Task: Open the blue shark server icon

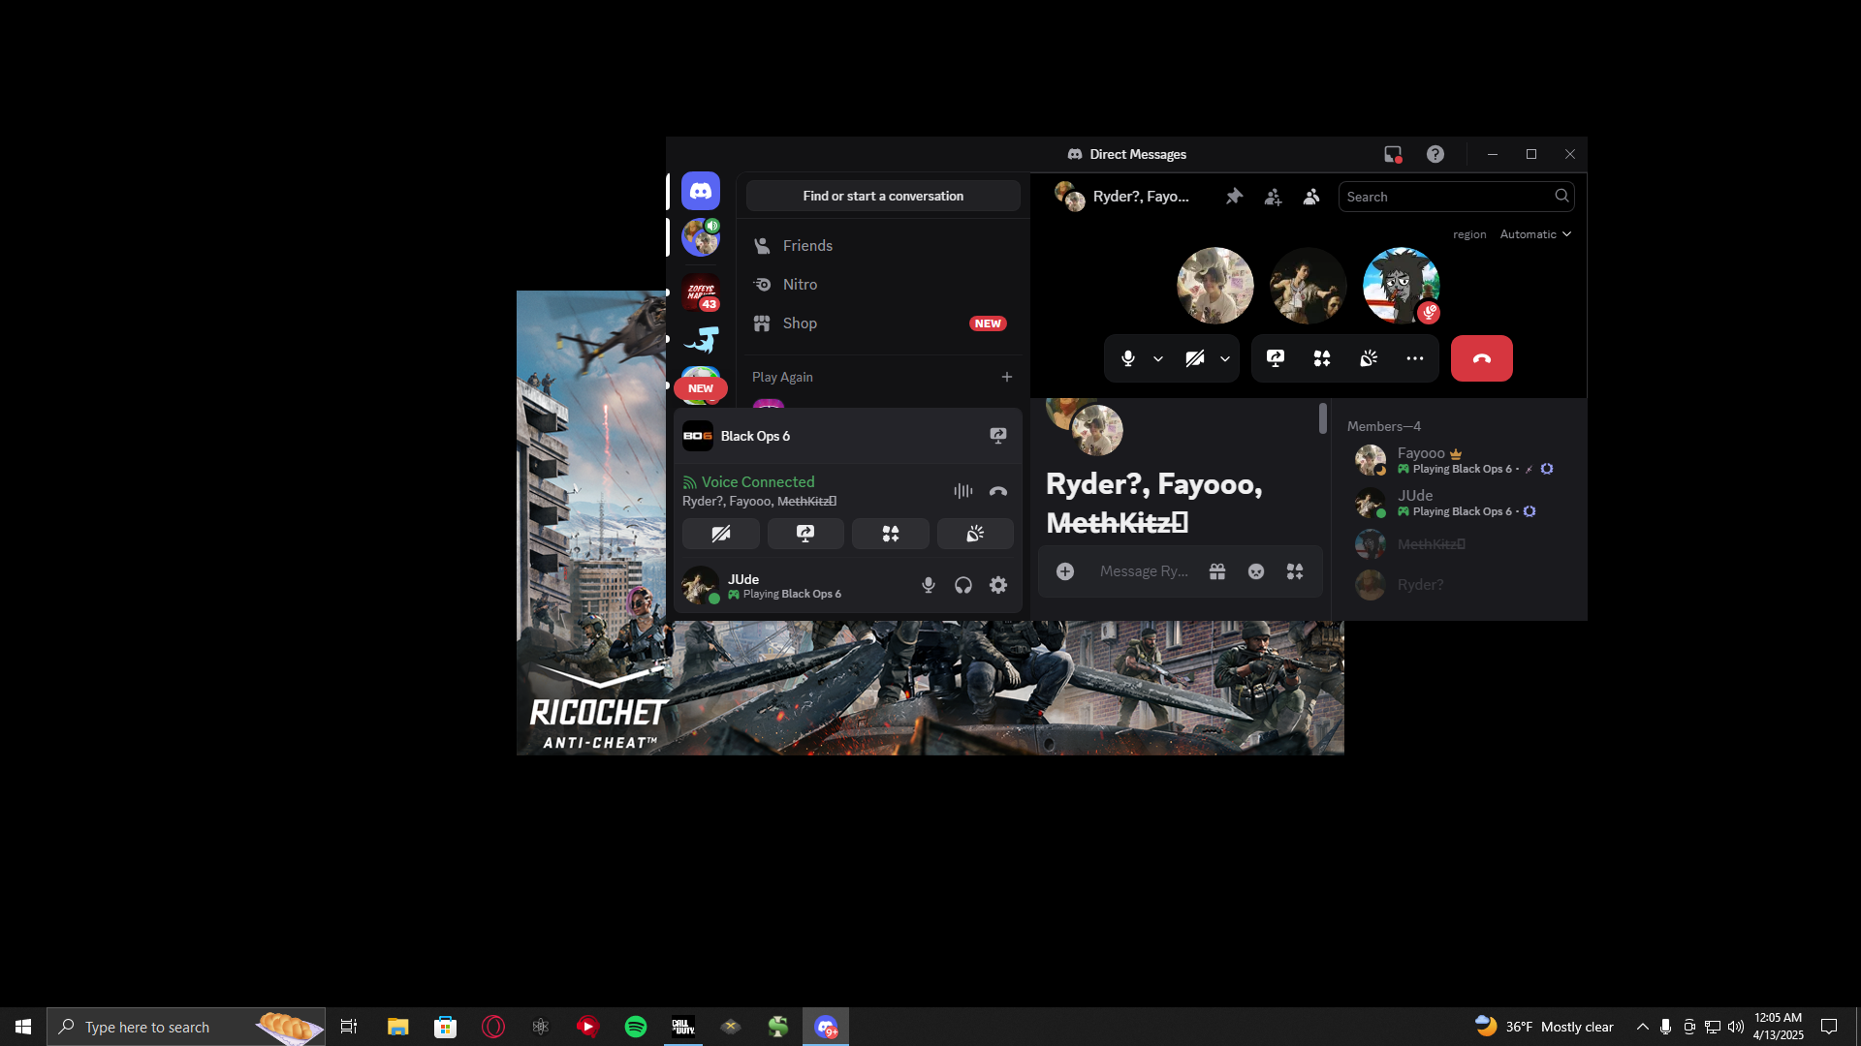Action: pyautogui.click(x=700, y=339)
